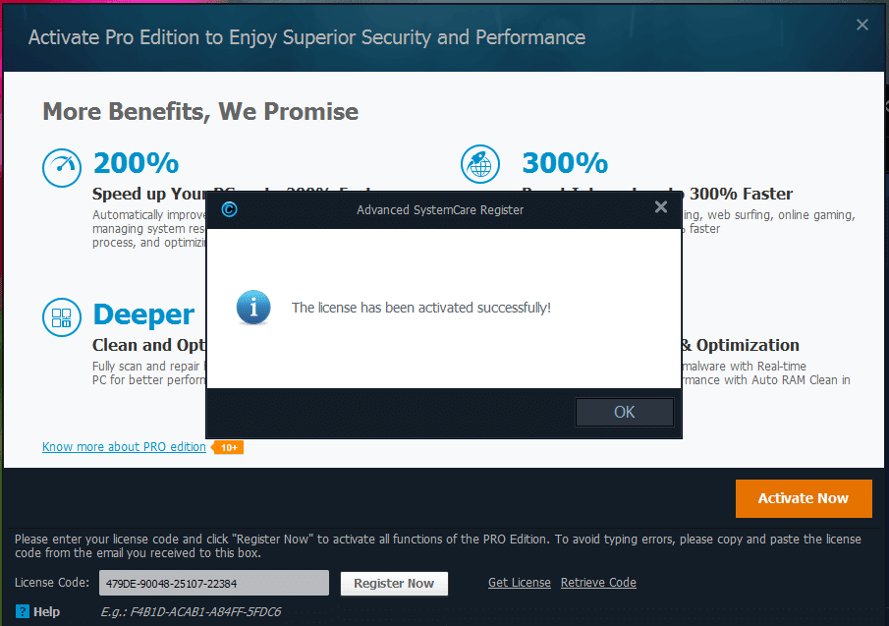Click the blue info icon in dialog

tap(253, 308)
